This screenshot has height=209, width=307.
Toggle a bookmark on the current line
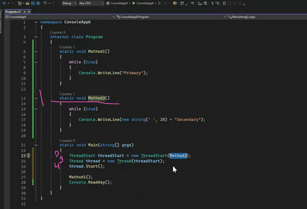coord(224,3)
